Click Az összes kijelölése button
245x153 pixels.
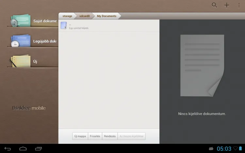coord(131,136)
